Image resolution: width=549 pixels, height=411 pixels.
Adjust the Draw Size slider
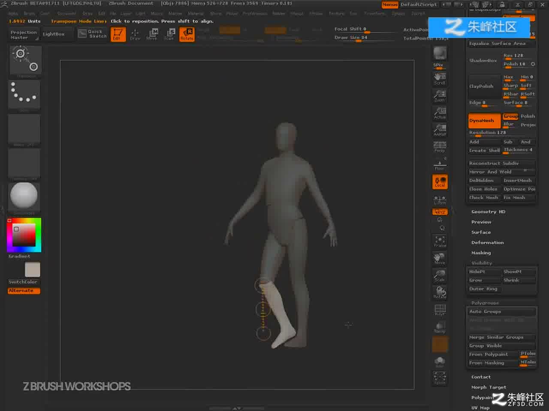pyautogui.click(x=364, y=38)
